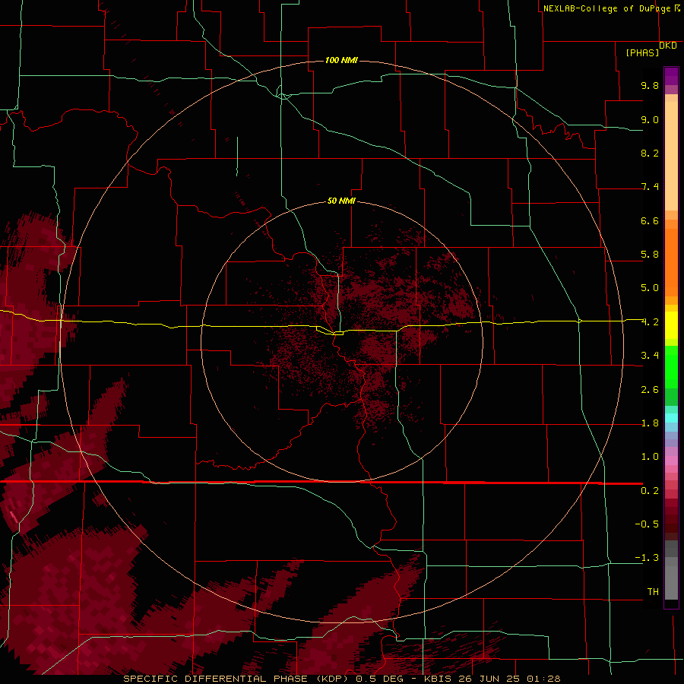Click the 9.8 value on color scale

pos(650,85)
